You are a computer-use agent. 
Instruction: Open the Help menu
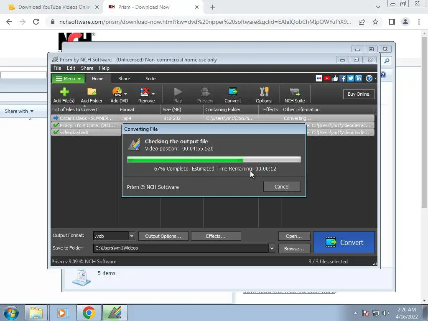(104, 68)
